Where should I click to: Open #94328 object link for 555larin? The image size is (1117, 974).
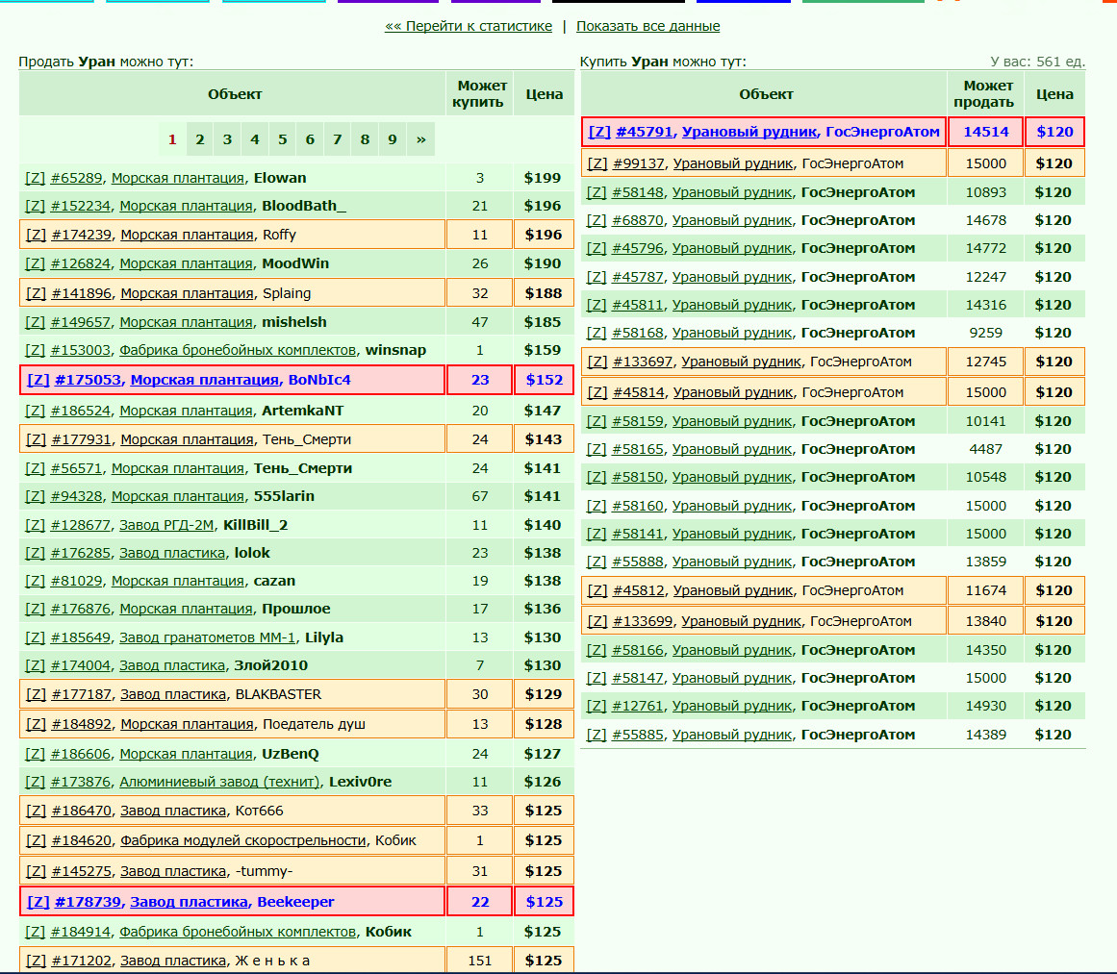(76, 496)
